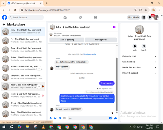This screenshot has width=163, height=130.
Task: View site information icon in address bar
Action: [x=22, y=10]
